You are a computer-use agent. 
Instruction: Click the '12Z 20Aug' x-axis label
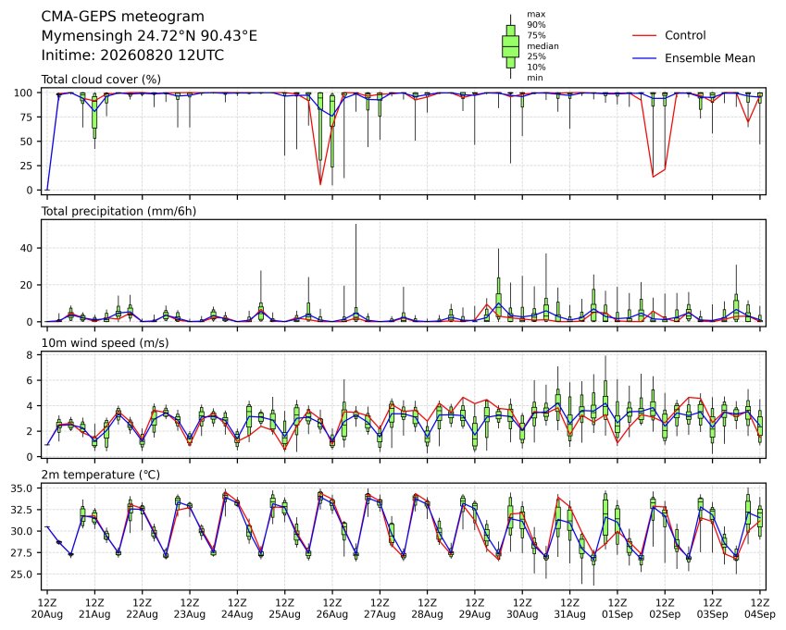pos(47,609)
